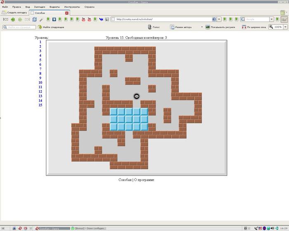Go forward with the green right arrow
The width and height of the screenshot is (289, 231).
[20, 19]
